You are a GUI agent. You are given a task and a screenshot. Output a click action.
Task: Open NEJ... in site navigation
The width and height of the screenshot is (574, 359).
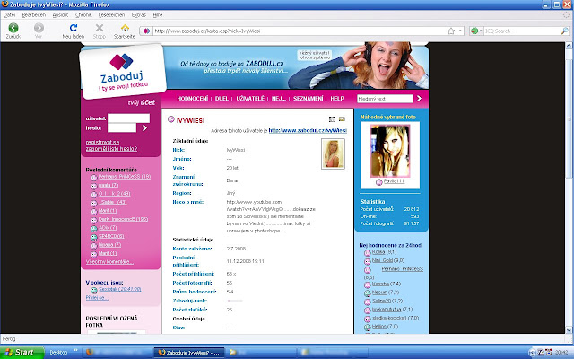tap(279, 99)
